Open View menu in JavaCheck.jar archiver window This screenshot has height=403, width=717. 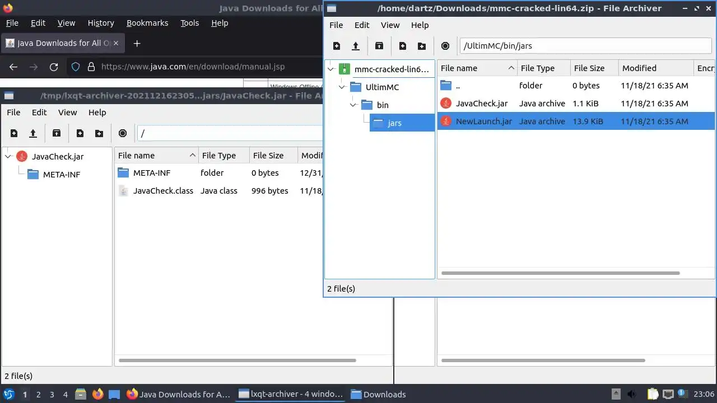tap(68, 113)
